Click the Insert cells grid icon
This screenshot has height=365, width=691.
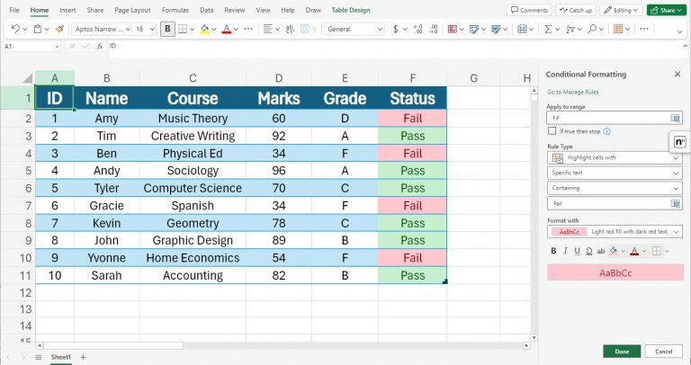click(522, 29)
